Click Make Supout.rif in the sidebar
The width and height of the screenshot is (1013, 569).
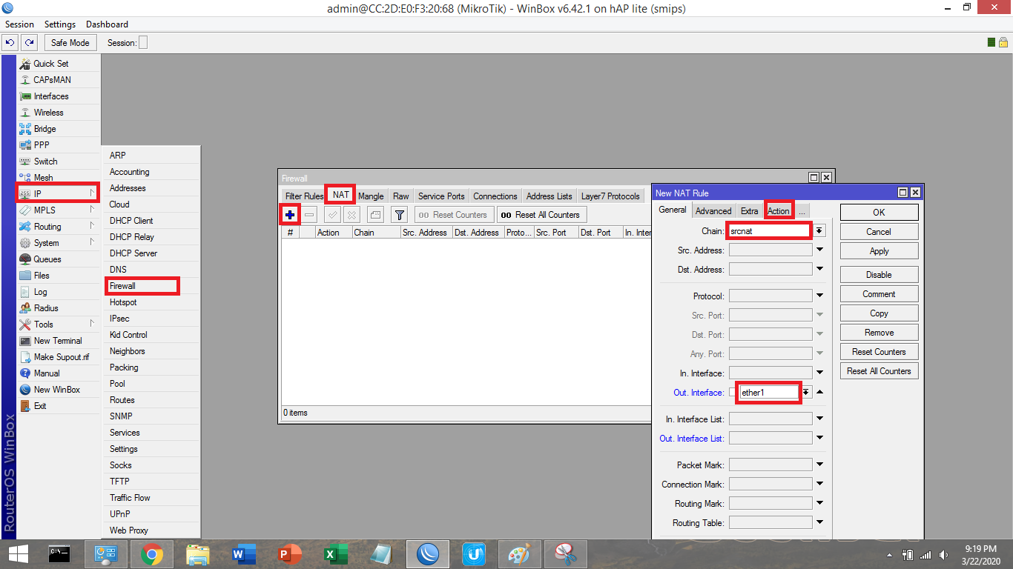tap(62, 357)
